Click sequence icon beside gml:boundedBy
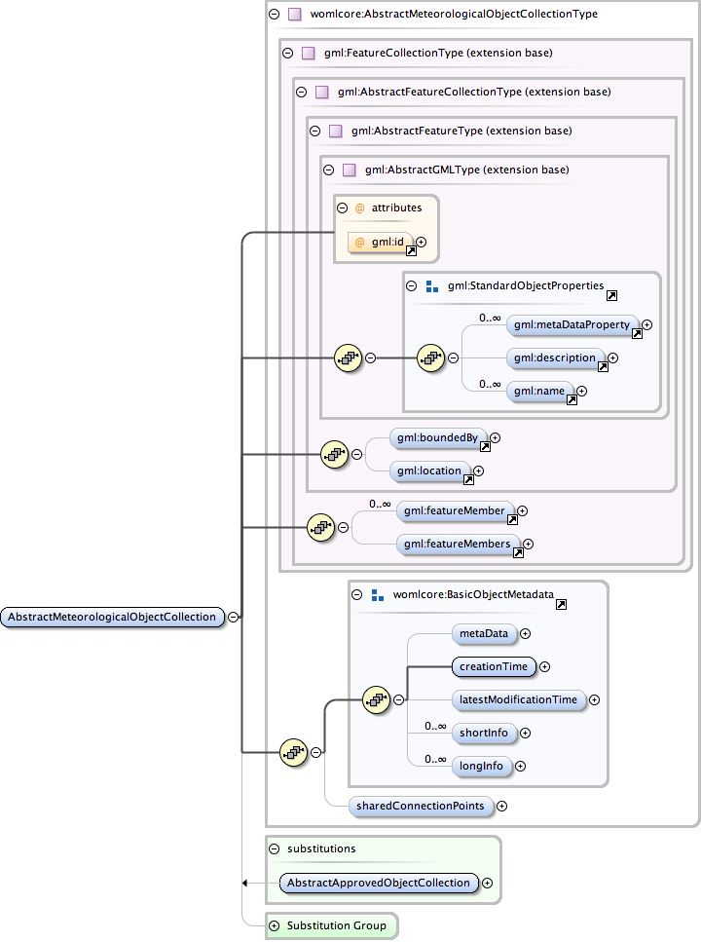The height and width of the screenshot is (942, 701). click(335, 454)
